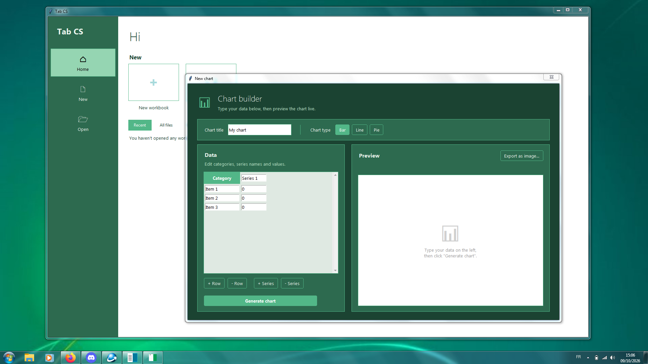Open the Home section in Tab CS sidebar
Image resolution: width=648 pixels, height=364 pixels.
[x=83, y=63]
